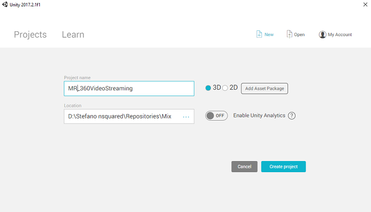Select the 3D radio button

click(x=208, y=88)
